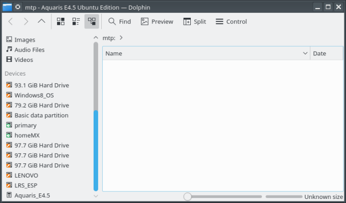Expand the mtp: breadcrumb chevron
This screenshot has height=203, width=346.
tap(121, 38)
